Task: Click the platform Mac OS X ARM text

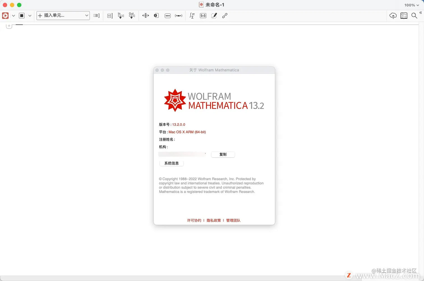Action: click(187, 132)
